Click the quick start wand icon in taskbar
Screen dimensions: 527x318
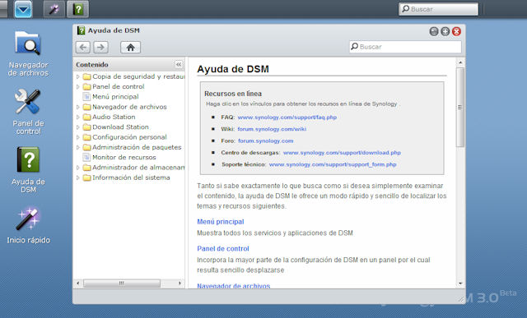tap(54, 9)
